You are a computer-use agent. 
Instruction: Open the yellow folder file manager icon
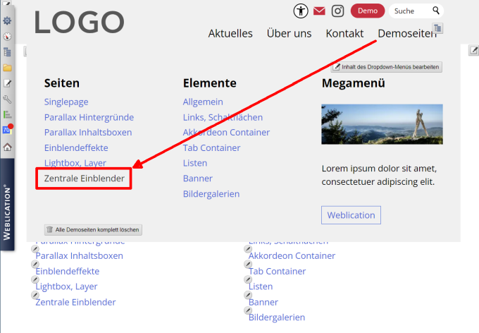(x=7, y=68)
